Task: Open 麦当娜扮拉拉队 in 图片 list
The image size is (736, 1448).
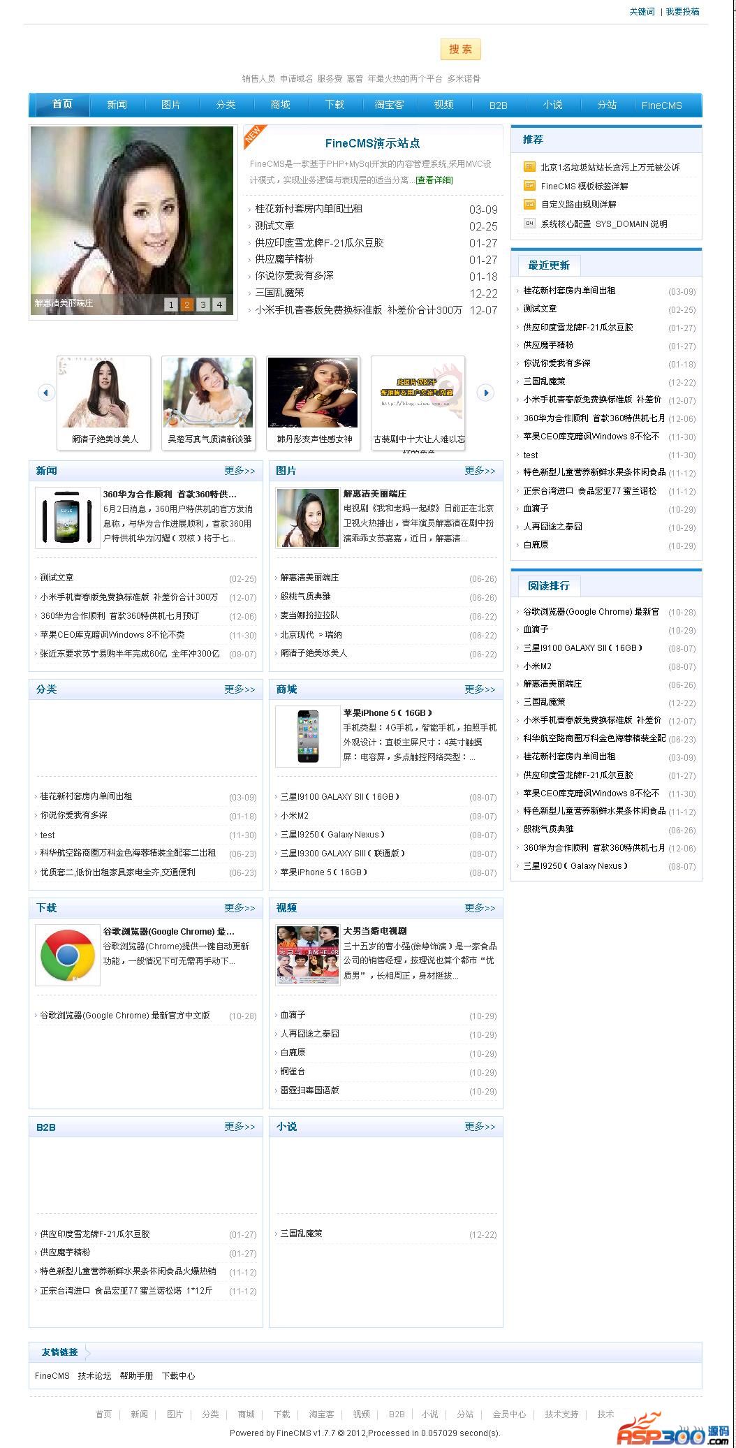Action: pyautogui.click(x=309, y=615)
